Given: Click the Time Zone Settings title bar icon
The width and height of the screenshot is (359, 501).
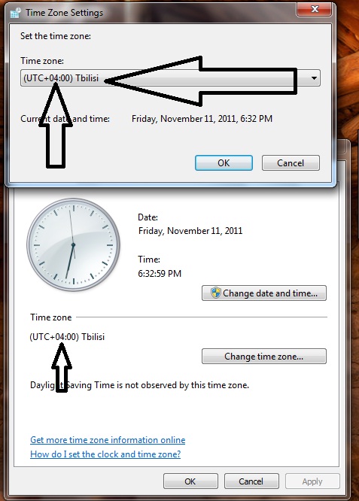Looking at the screenshot, I should (x=15, y=13).
